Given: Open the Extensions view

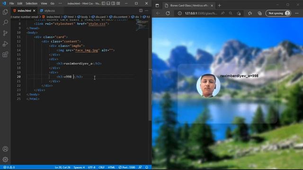Looking at the screenshot, I should point(5,55).
